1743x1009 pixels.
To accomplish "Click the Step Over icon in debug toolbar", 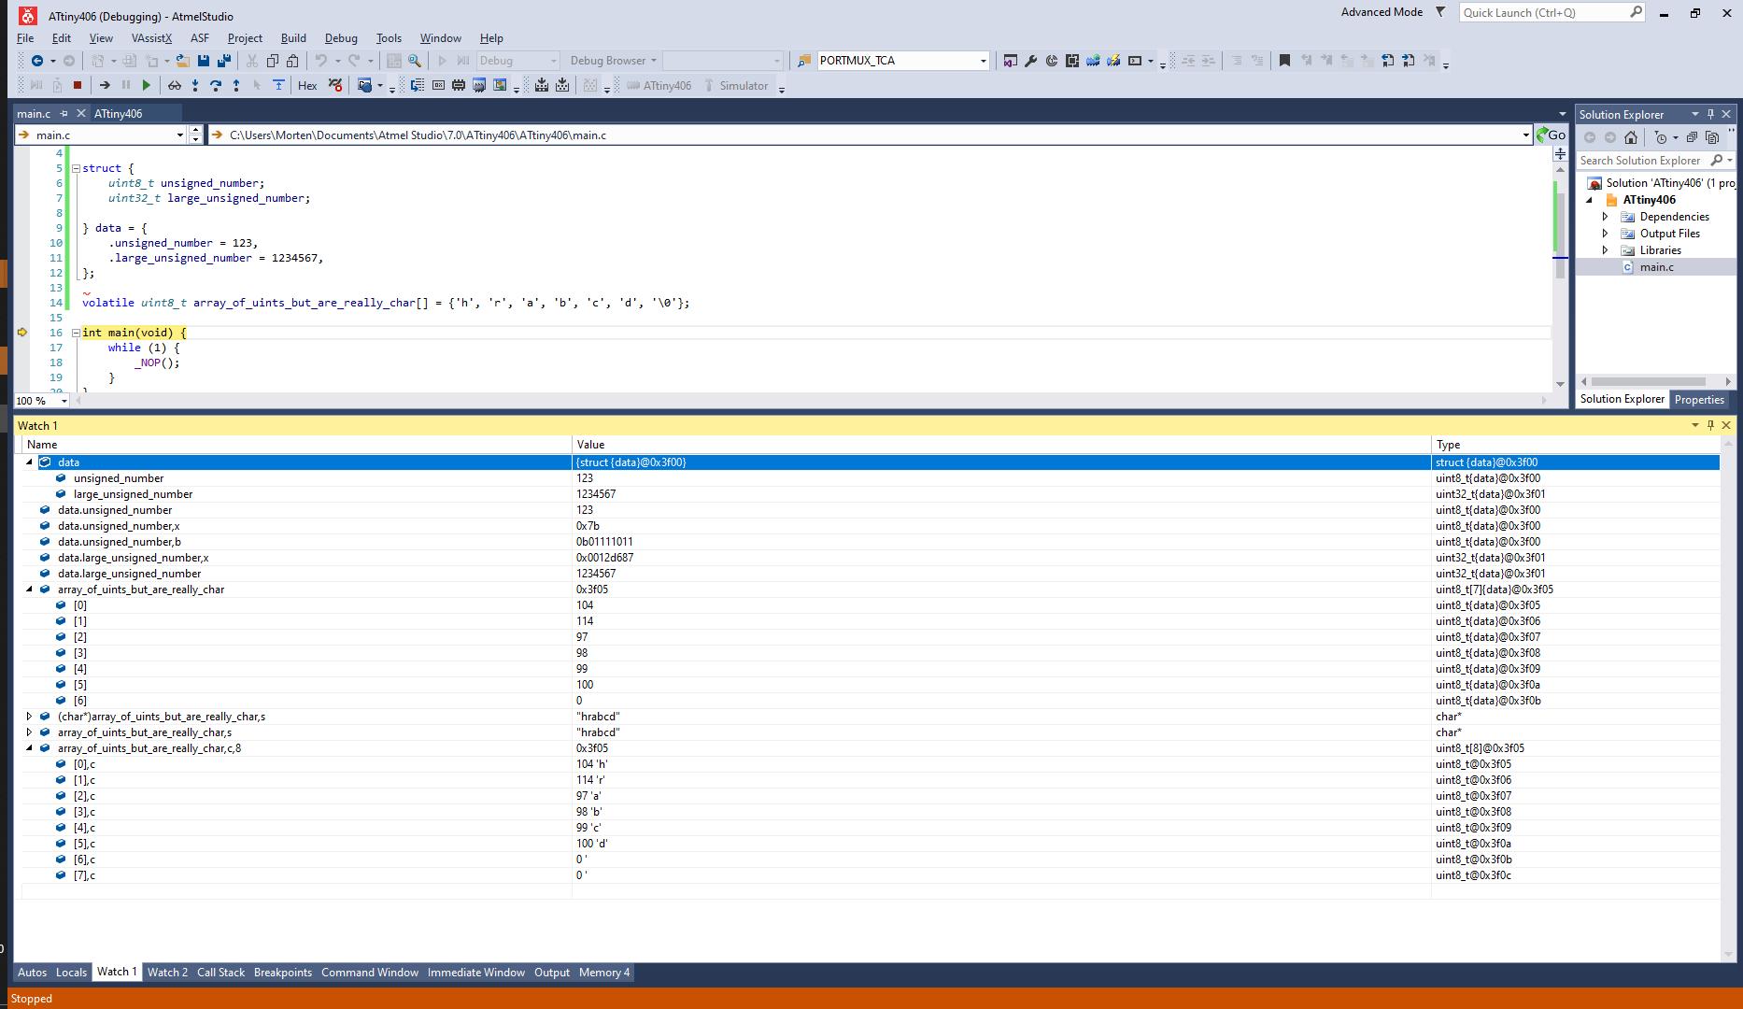I will [x=216, y=85].
